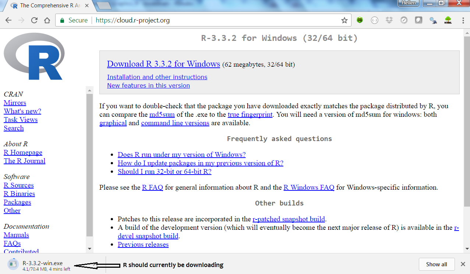Open a new browser tab
This screenshot has width=470, height=274.
[x=104, y=6]
